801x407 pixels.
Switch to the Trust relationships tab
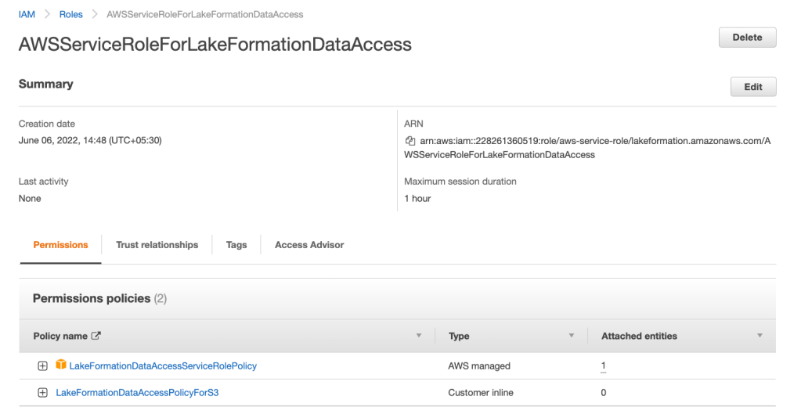click(x=157, y=245)
